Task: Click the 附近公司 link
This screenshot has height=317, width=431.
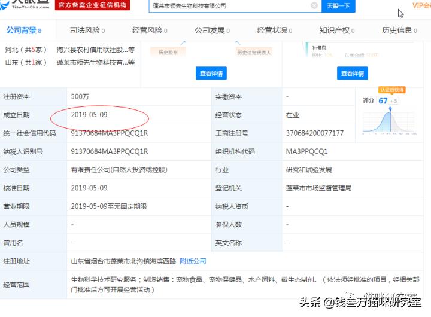Action: (x=193, y=261)
